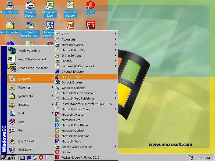Open Opera from the Programs menu
Image resolution: width=215 pixels, height=161 pixels.
(x=86, y=152)
